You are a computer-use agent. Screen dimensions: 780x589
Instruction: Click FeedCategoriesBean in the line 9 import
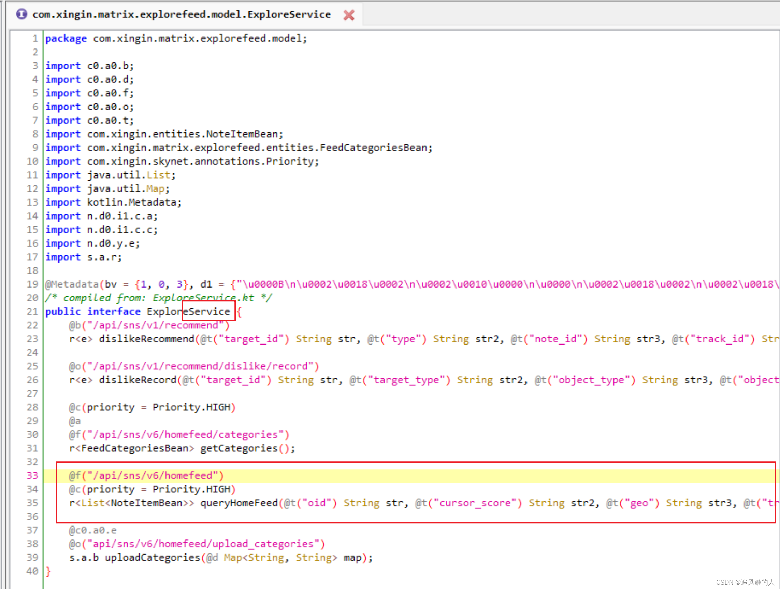[373, 148]
